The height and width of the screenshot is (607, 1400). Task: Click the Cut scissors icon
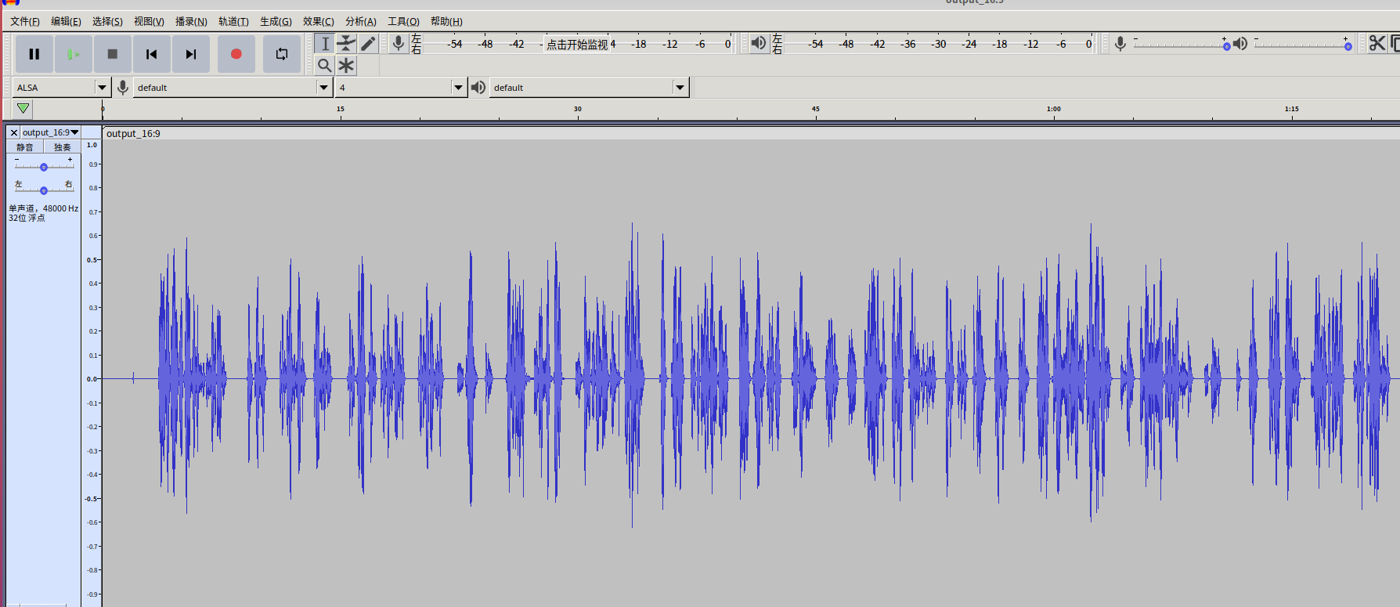coord(1377,44)
